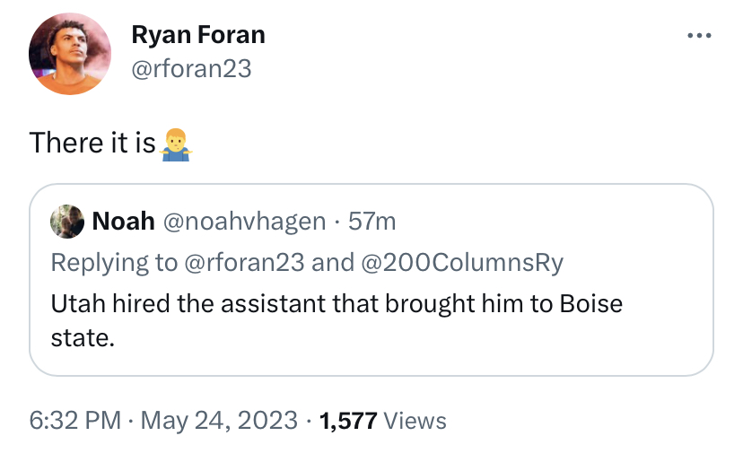Click the May 24, 2023 date
Image resolution: width=743 pixels, height=462 pixels.
[217, 420]
